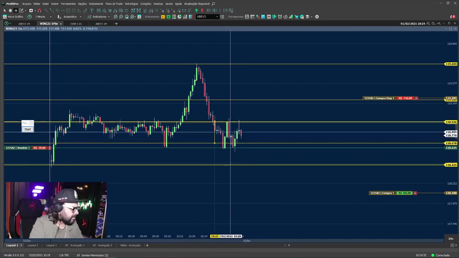
Task: Click the green up arrow buy tool
Action: tap(197, 10)
